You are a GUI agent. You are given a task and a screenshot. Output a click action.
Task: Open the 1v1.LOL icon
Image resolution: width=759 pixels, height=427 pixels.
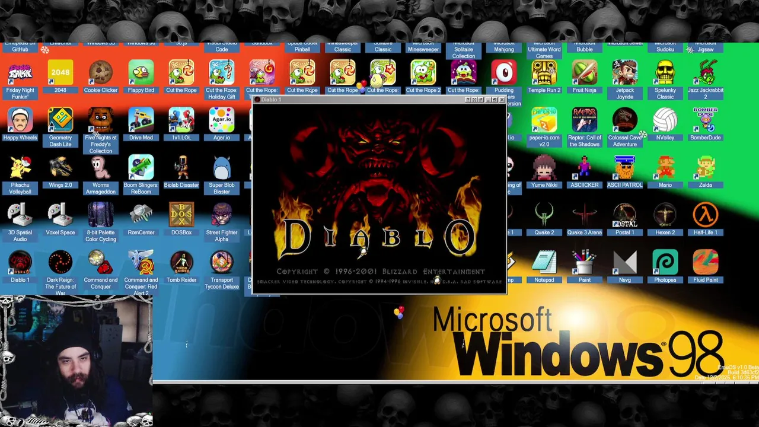[181, 120]
